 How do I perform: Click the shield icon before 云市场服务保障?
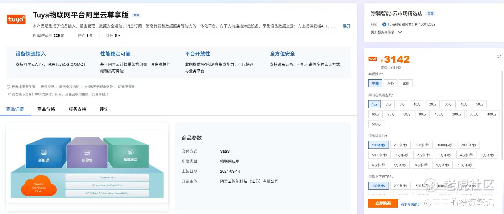[x=8, y=87]
